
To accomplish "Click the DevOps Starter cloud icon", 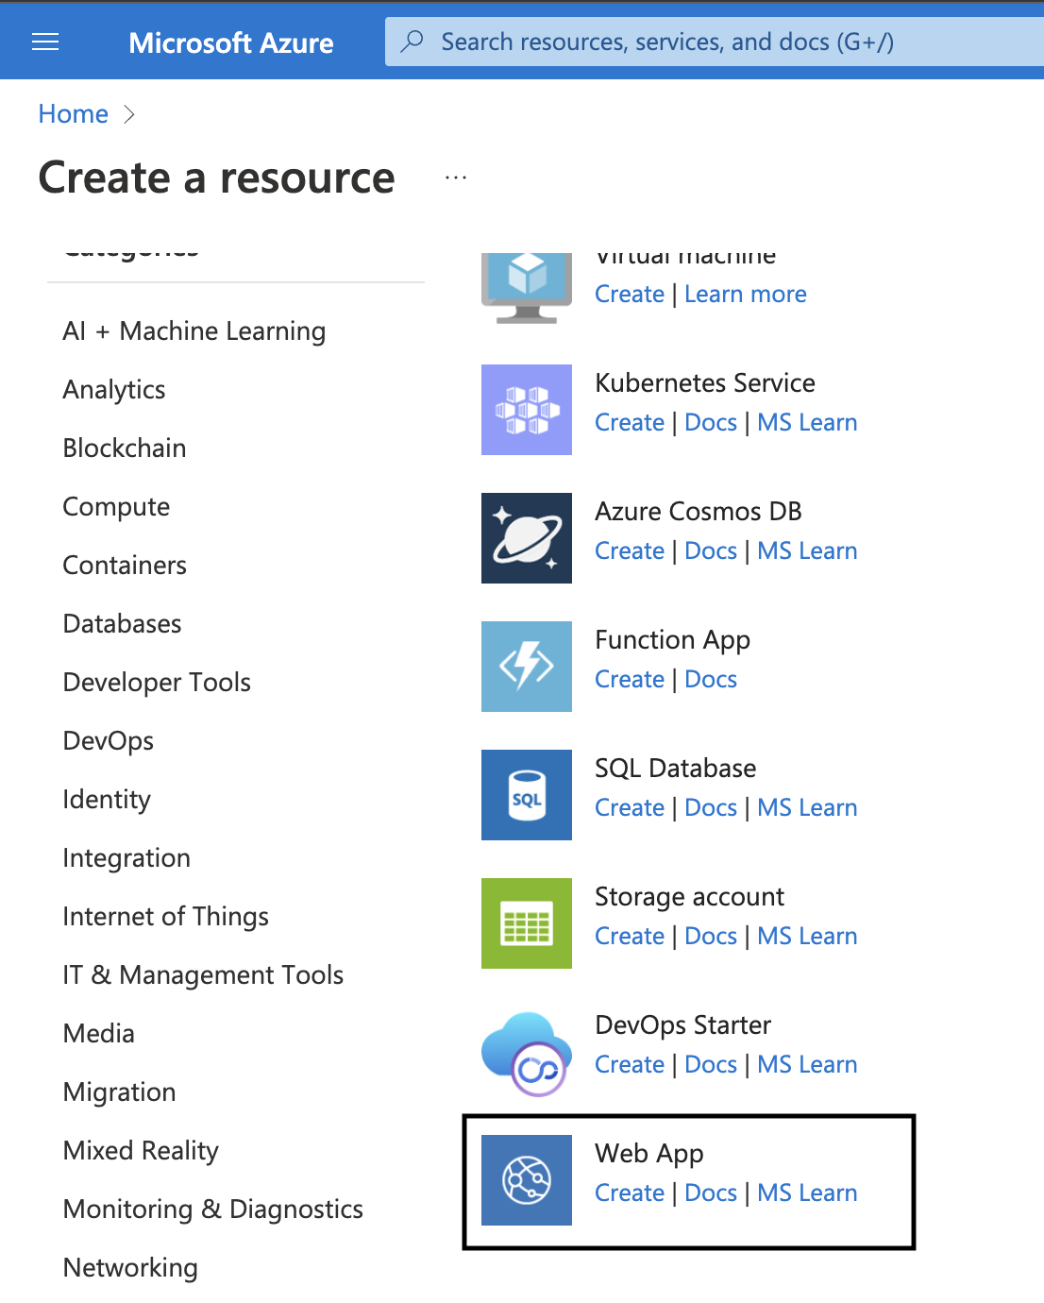I will click(x=527, y=1054).
